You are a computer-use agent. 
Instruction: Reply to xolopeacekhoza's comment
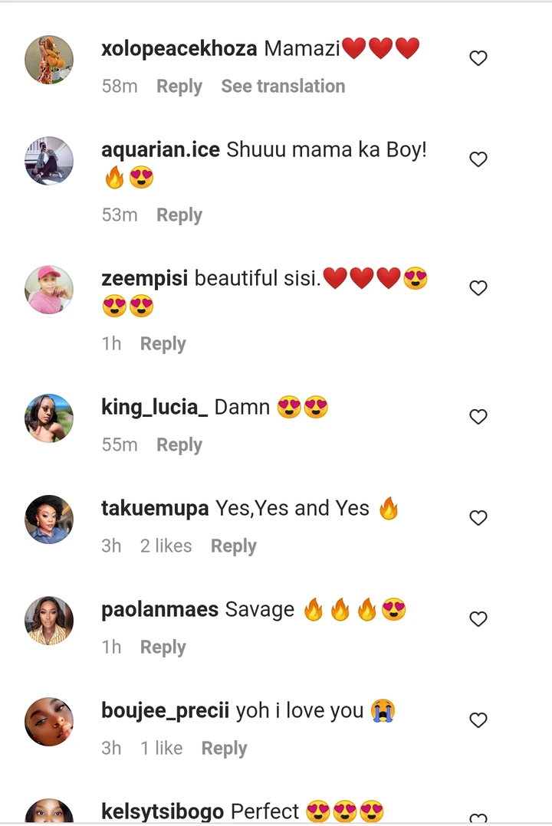click(x=179, y=87)
